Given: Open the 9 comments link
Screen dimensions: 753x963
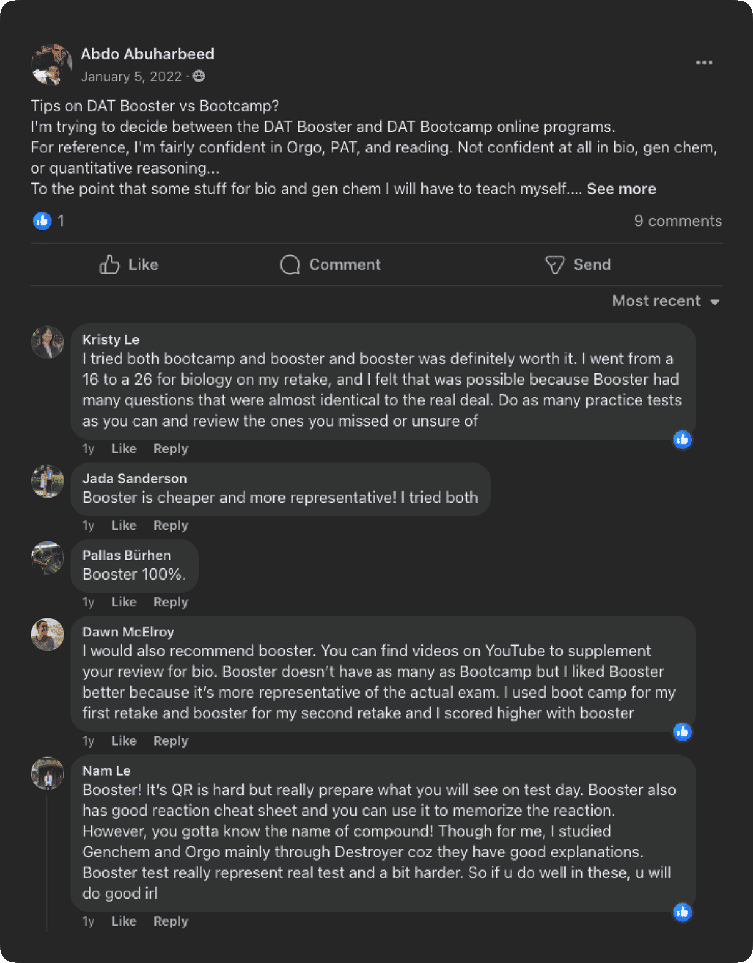Looking at the screenshot, I should (677, 220).
